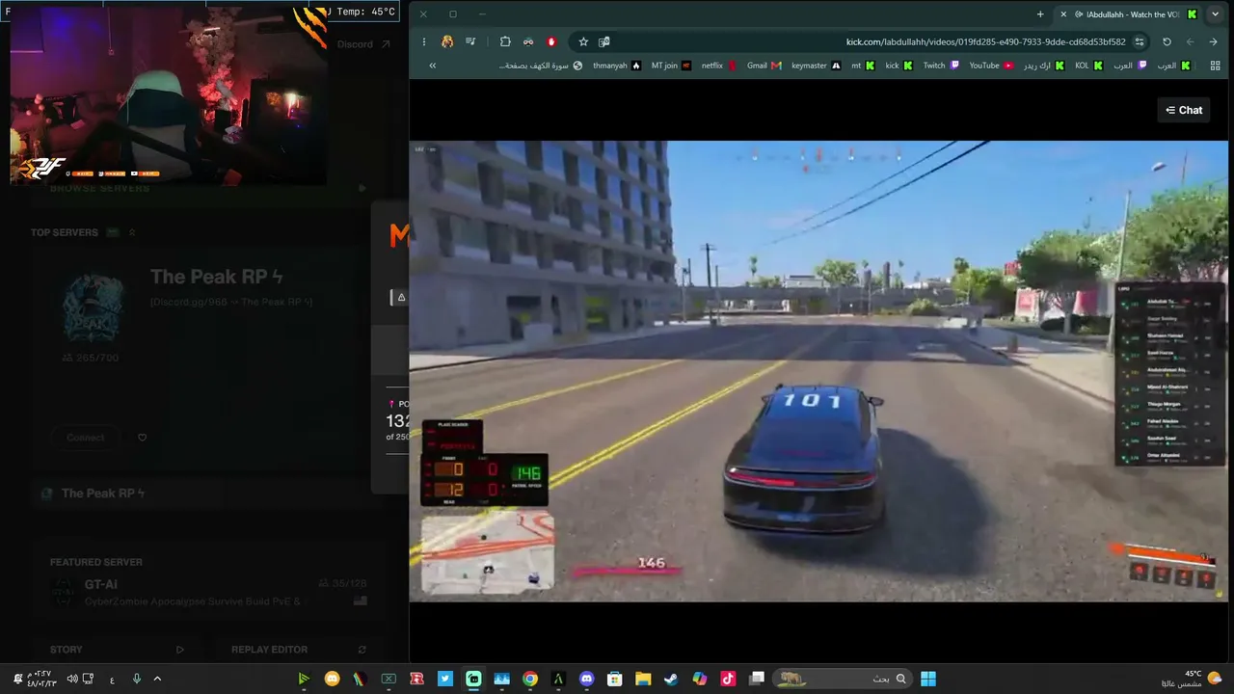Screen dimensions: 1234x694
Task: Reload the Kick page
Action: (1167, 41)
